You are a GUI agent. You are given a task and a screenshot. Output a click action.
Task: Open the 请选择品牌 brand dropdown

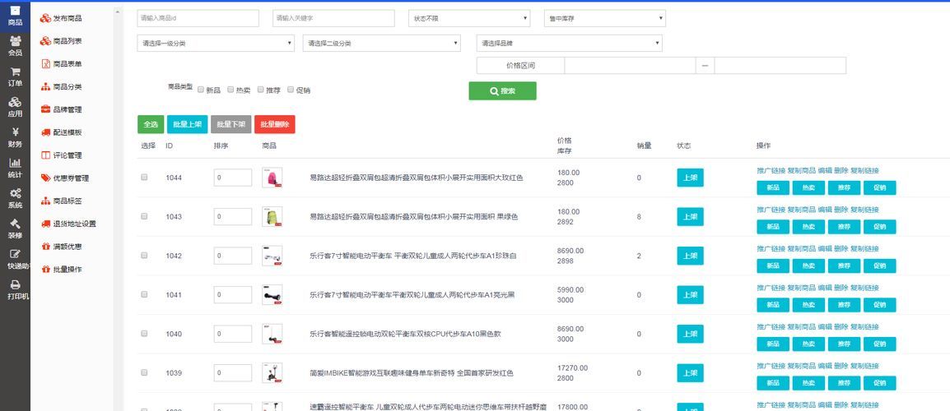(x=569, y=43)
